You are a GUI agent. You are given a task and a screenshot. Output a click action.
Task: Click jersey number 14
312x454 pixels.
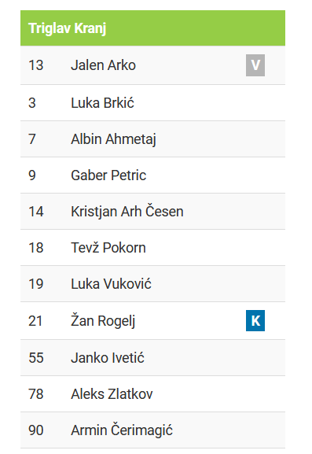36,212
